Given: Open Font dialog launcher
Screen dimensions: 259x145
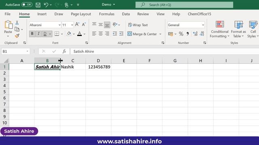Looking at the screenshot, I should pyautogui.click(x=87, y=43).
